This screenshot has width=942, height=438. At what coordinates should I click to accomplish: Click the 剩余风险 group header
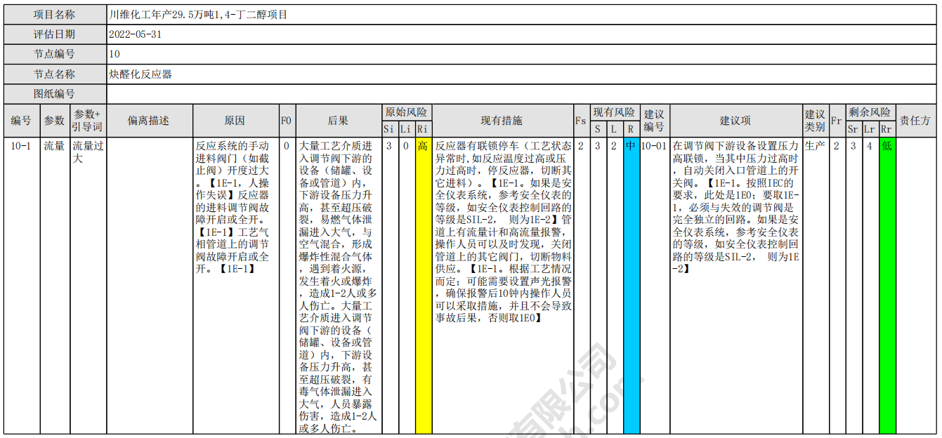click(x=870, y=112)
